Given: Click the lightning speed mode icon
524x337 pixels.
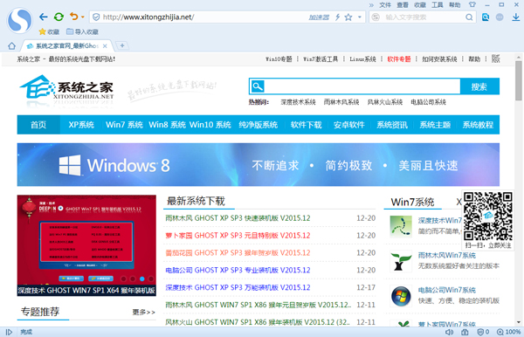Looking at the screenshot, I should [337, 17].
